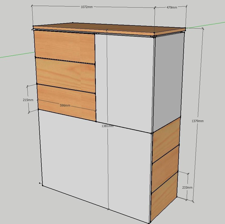Select the 596mm drawer width dimension
The width and height of the screenshot is (225, 224).
coord(65,106)
